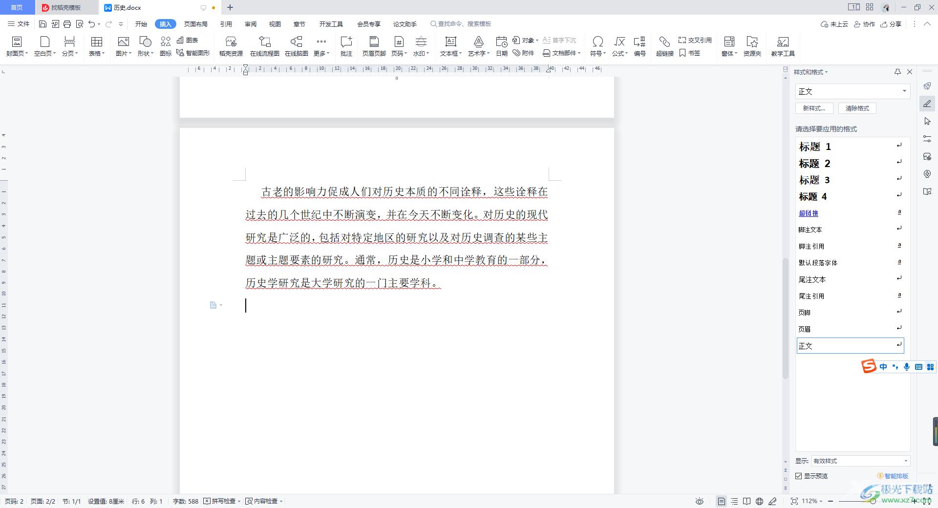Click the zoom slider handle
938x508 pixels.
click(873, 501)
